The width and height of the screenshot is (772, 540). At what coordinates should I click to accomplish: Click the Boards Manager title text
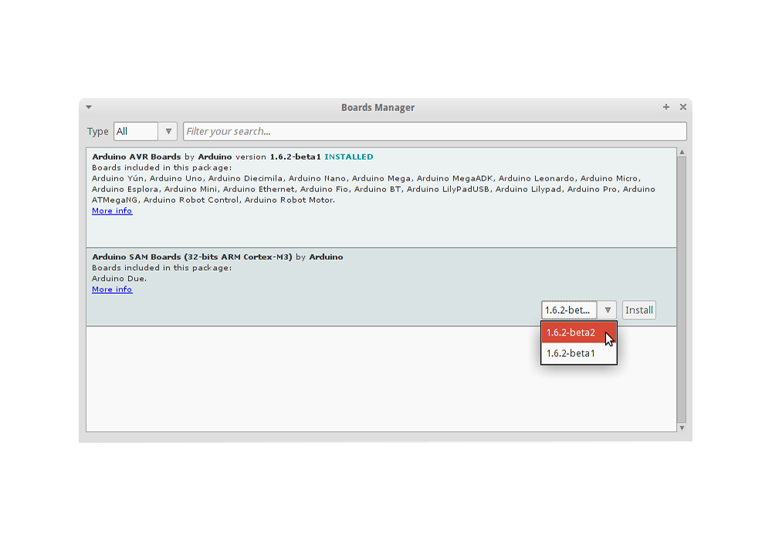tap(378, 107)
